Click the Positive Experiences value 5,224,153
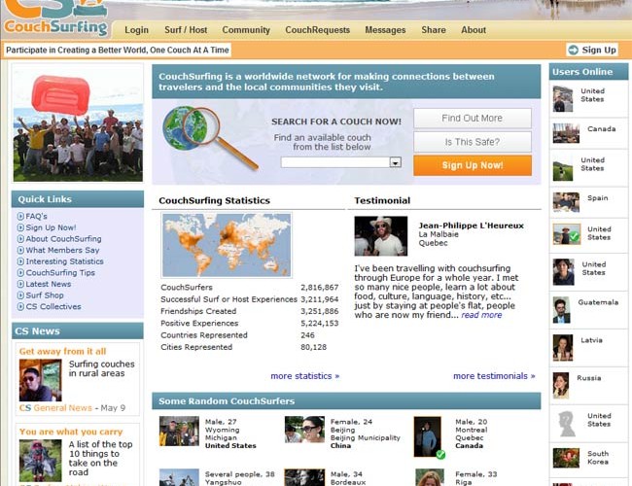The width and height of the screenshot is (632, 486). coord(320,324)
